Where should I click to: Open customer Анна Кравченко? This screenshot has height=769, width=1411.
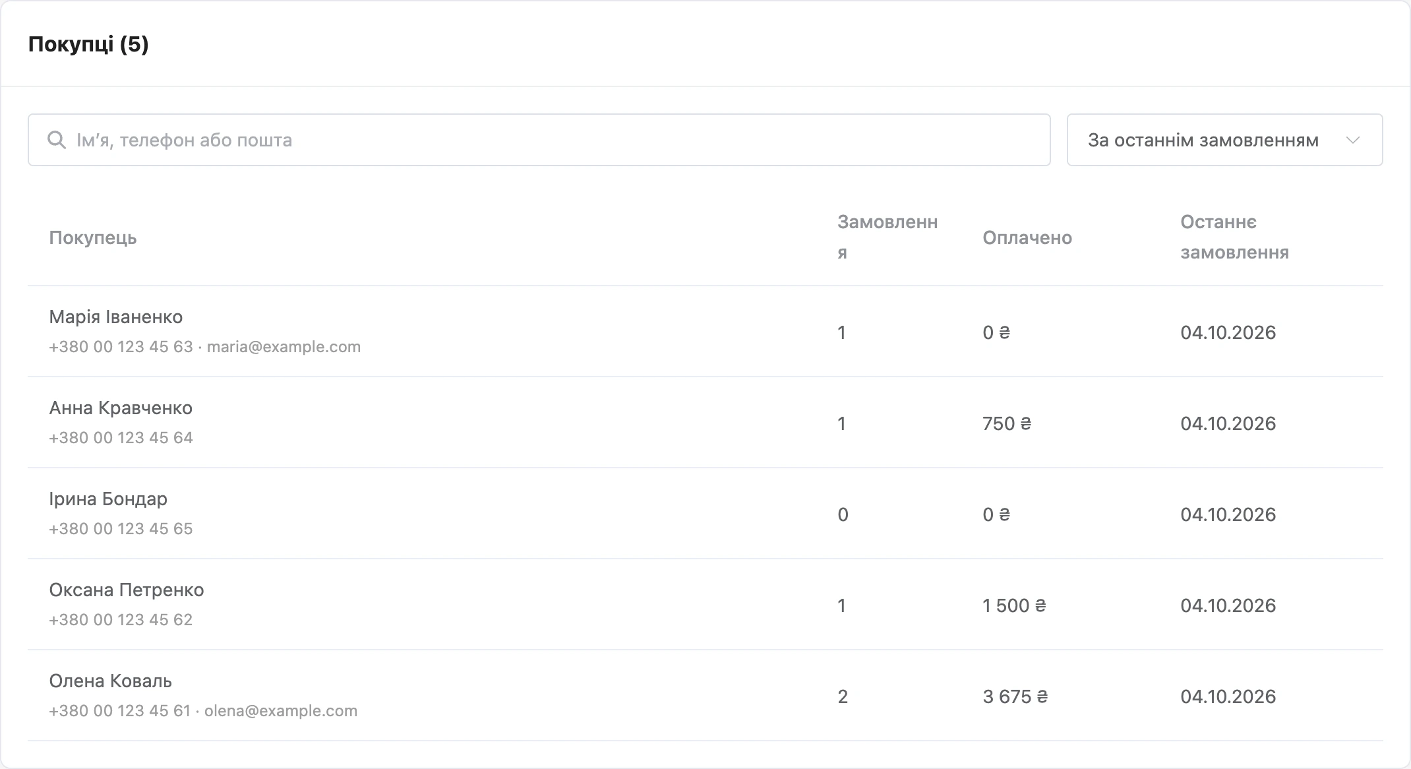click(705, 422)
